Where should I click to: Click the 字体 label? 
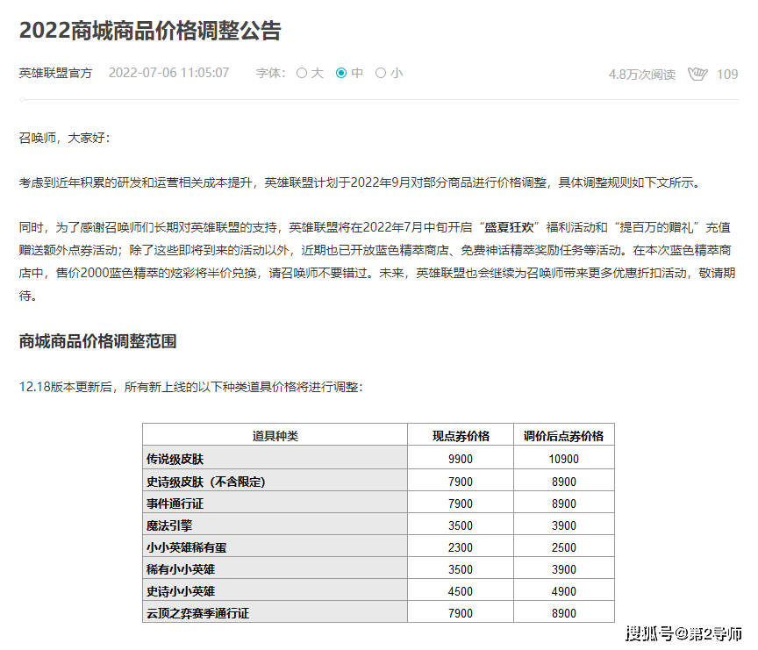coord(271,73)
